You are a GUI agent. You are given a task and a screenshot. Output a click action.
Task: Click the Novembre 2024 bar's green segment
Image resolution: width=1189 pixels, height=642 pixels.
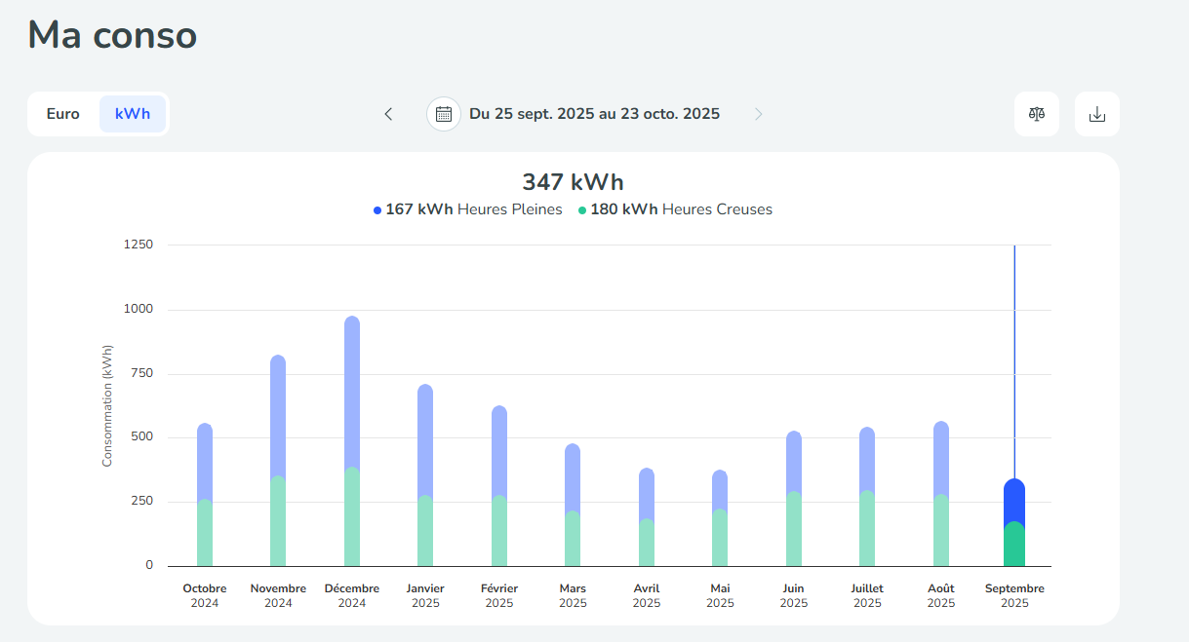tap(278, 521)
